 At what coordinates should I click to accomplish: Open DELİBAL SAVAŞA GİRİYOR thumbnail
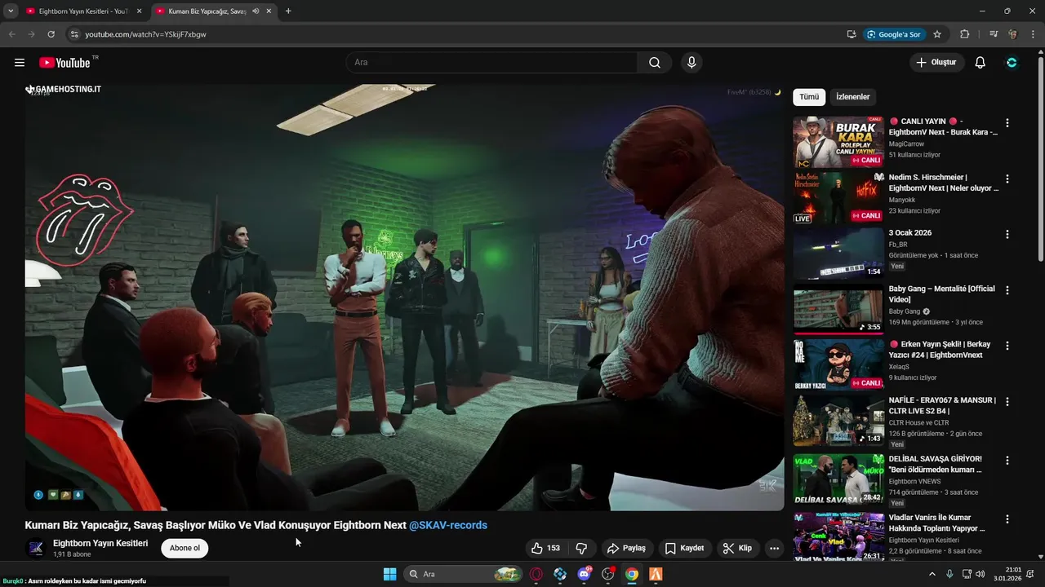click(838, 479)
